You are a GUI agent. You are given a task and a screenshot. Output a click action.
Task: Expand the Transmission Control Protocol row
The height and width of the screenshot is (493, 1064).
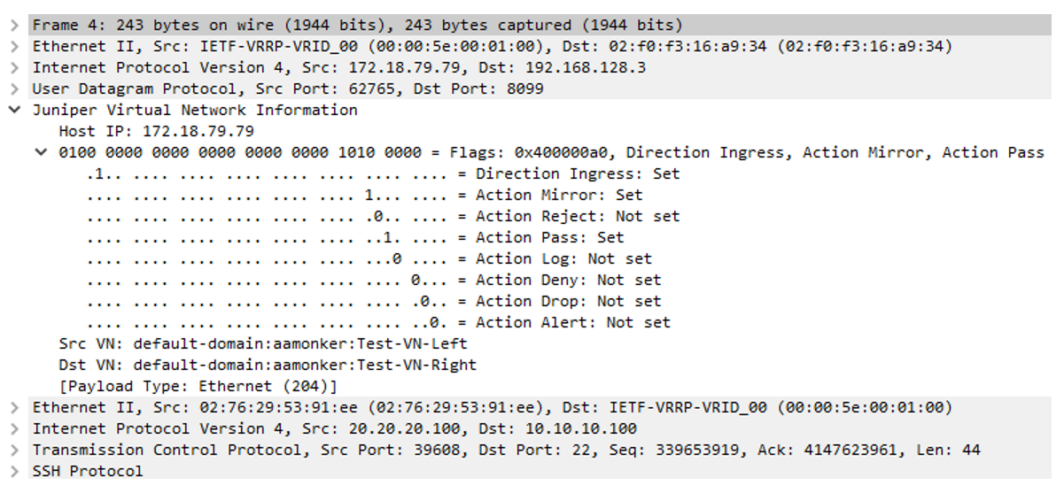click(x=14, y=450)
